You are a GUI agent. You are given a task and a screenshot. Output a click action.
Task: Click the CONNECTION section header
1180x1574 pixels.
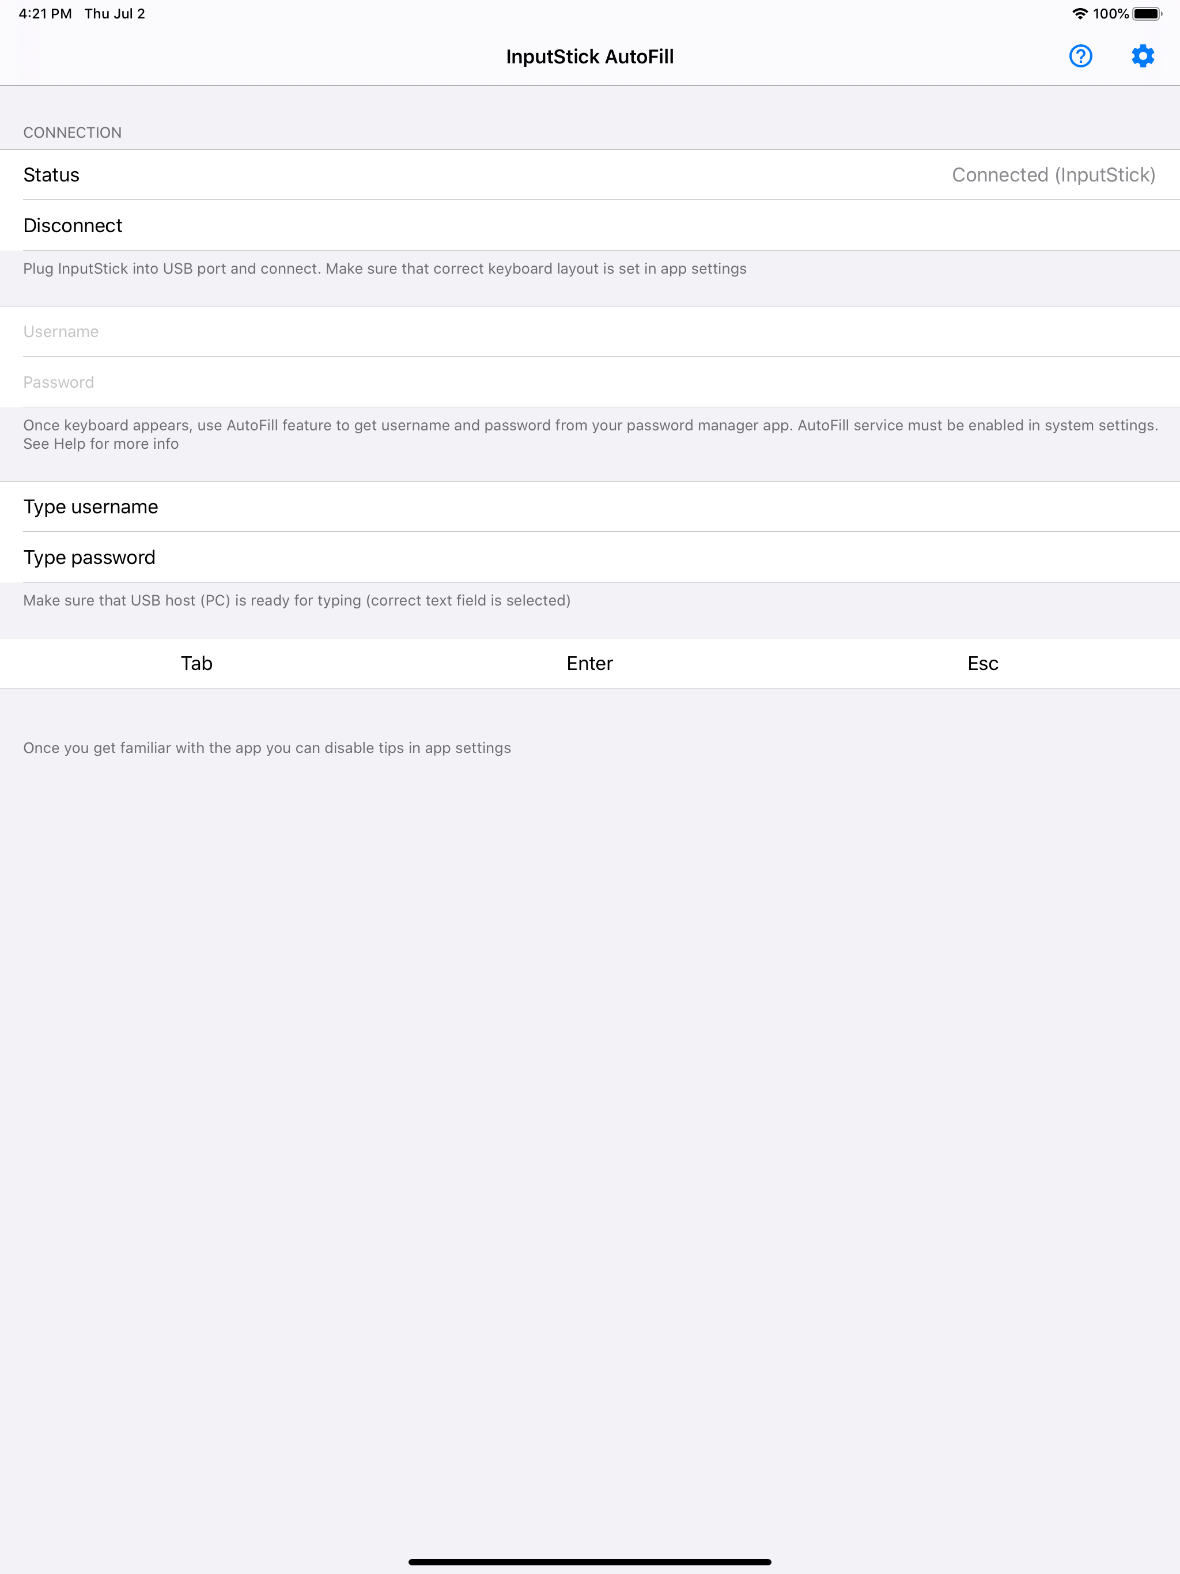pos(72,133)
